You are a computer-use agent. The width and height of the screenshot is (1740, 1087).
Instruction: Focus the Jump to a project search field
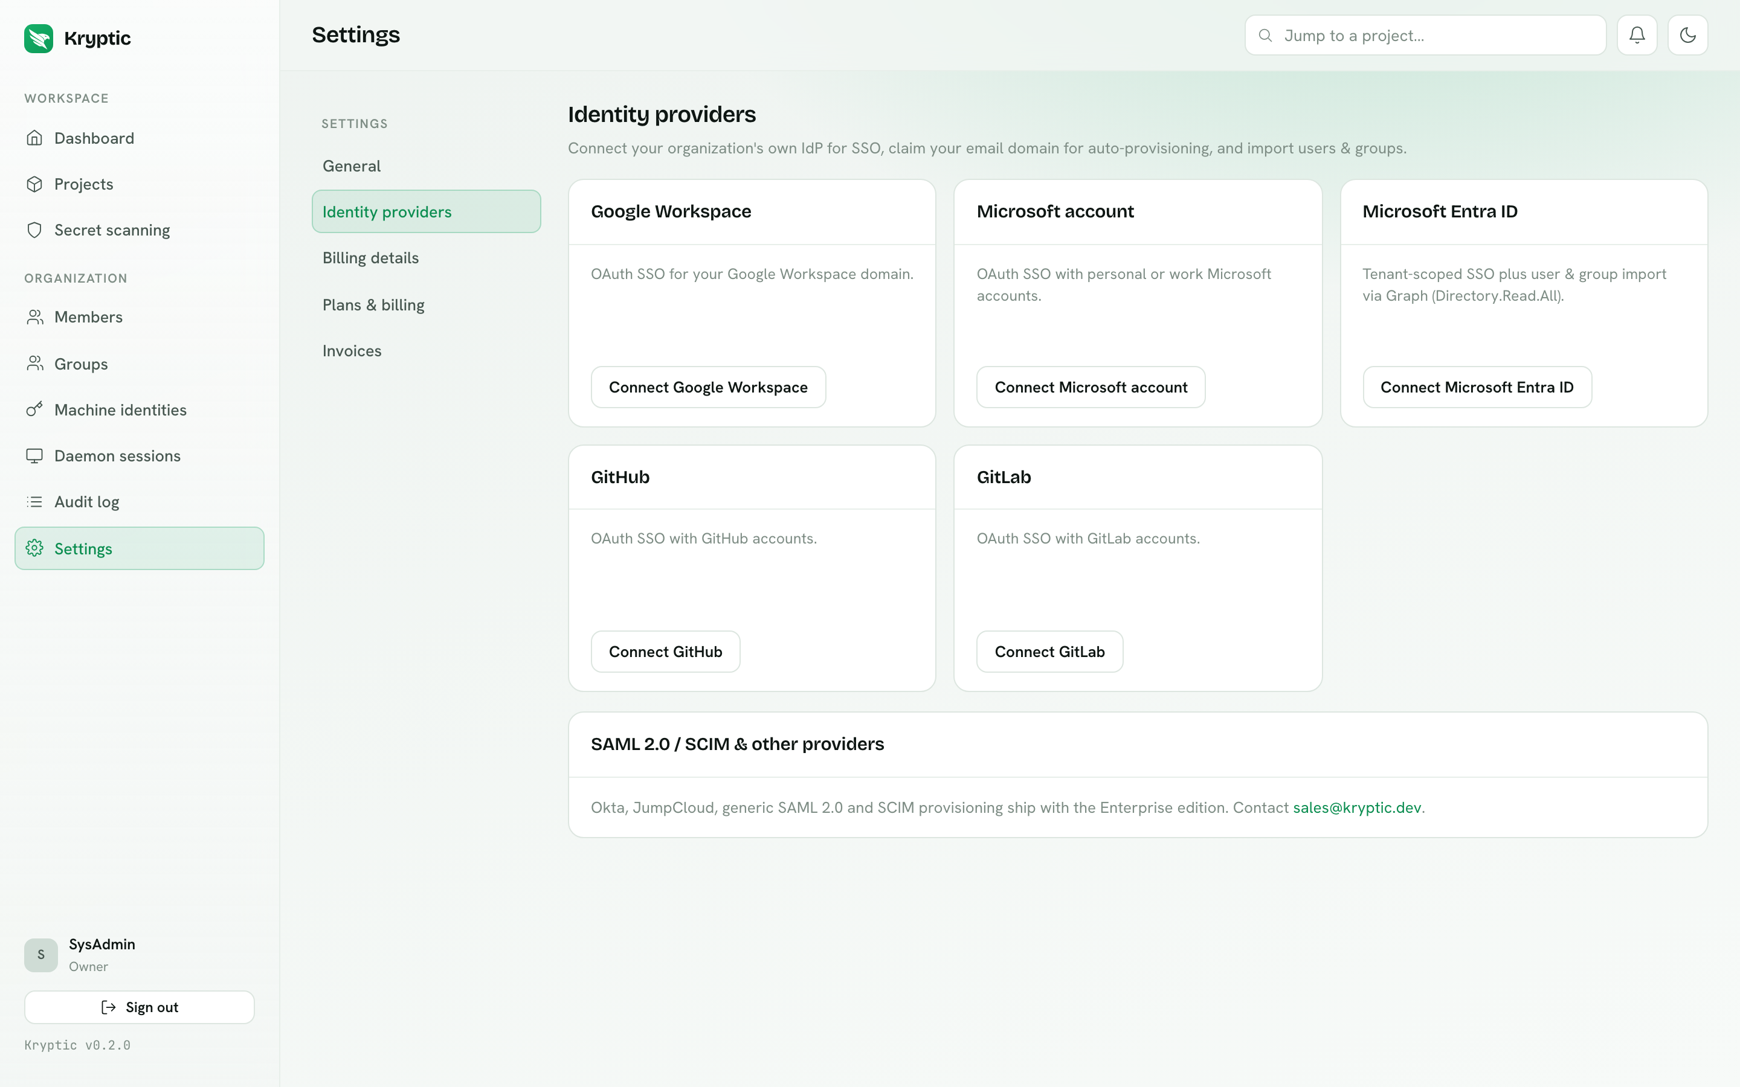point(1425,35)
